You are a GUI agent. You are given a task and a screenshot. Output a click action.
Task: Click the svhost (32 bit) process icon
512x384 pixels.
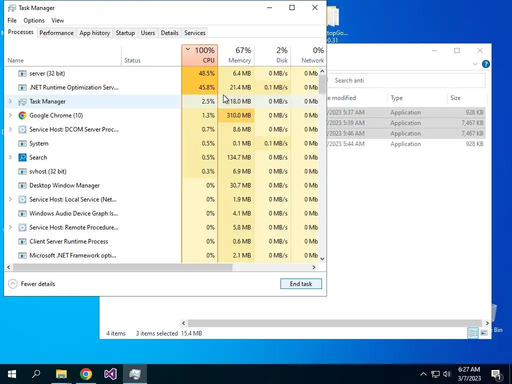click(x=22, y=171)
